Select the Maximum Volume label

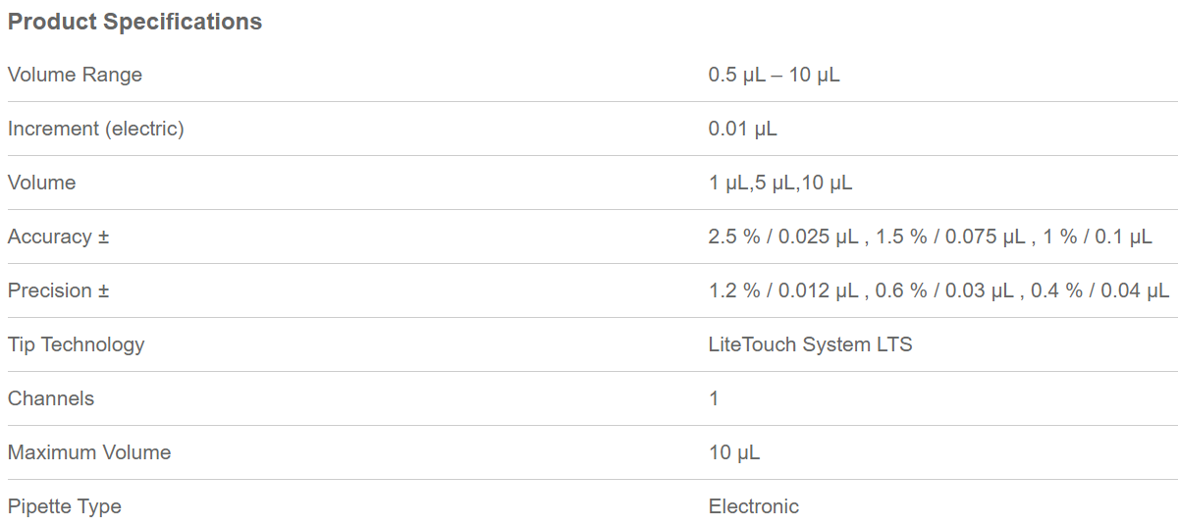pos(89,452)
